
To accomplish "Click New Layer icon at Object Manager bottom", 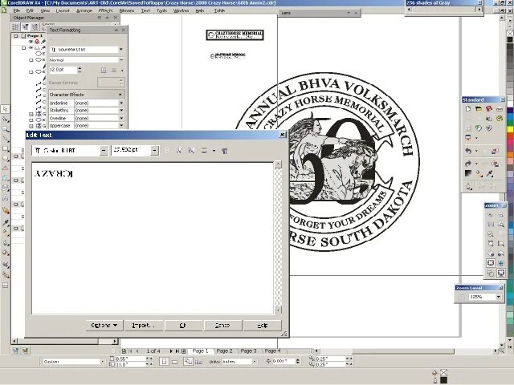I will (x=15, y=351).
